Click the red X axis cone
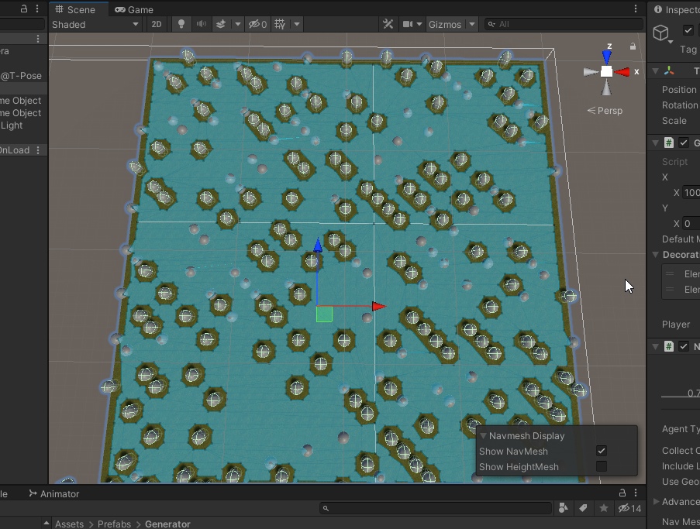The image size is (700, 529). point(622,72)
